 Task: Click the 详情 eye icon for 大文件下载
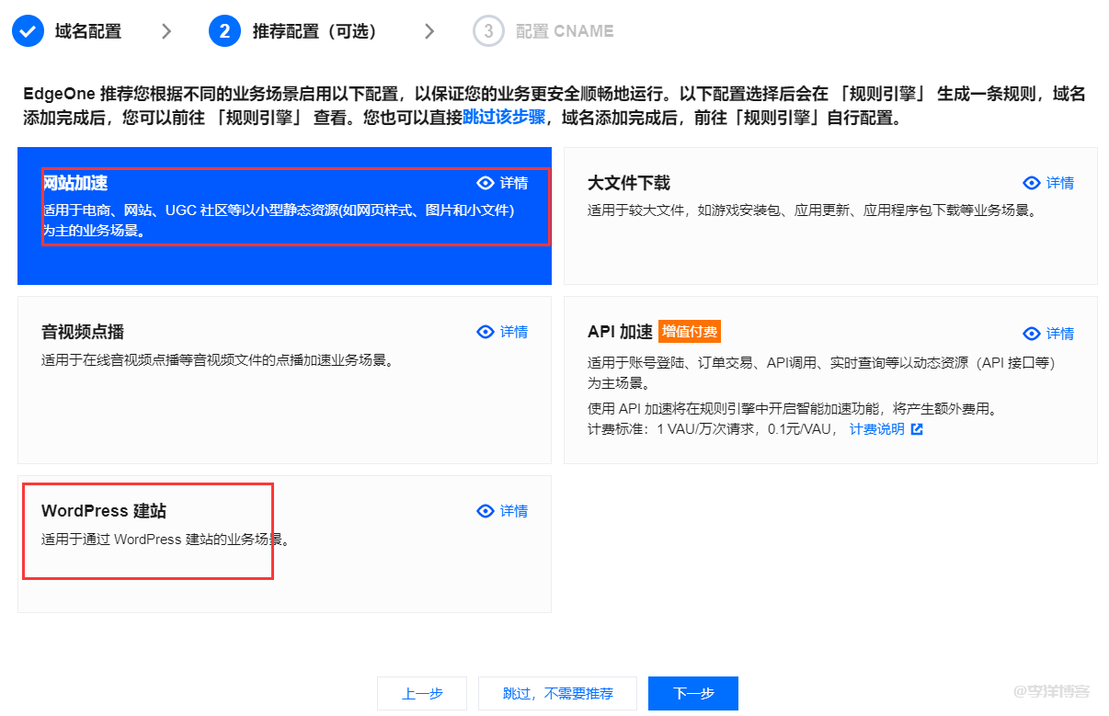point(1032,183)
